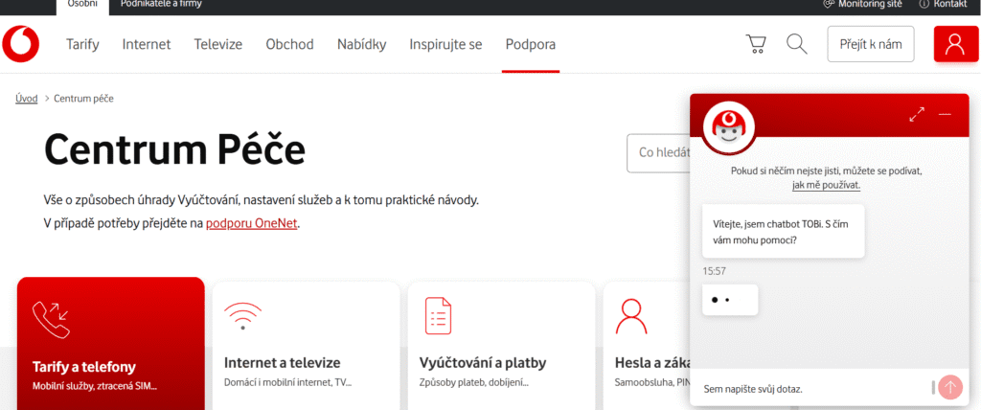981x410 pixels.
Task: Switch to Podnikatelé a firmy tab
Action: [161, 4]
